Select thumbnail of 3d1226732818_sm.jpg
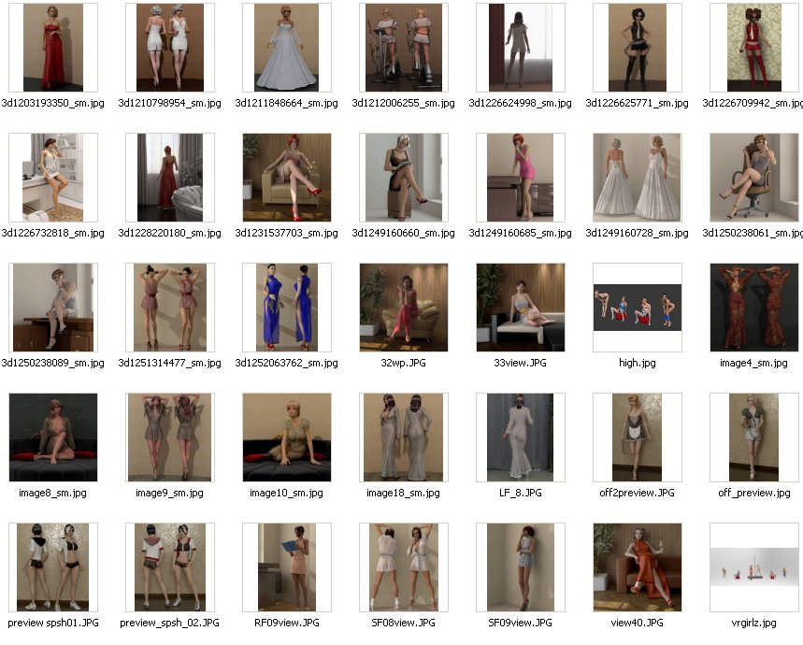803x645 pixels. [x=53, y=178]
